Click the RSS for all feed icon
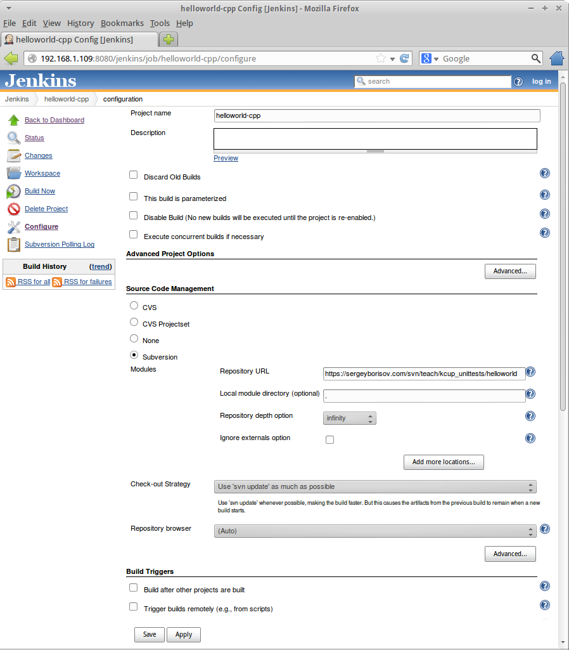 coord(11,282)
